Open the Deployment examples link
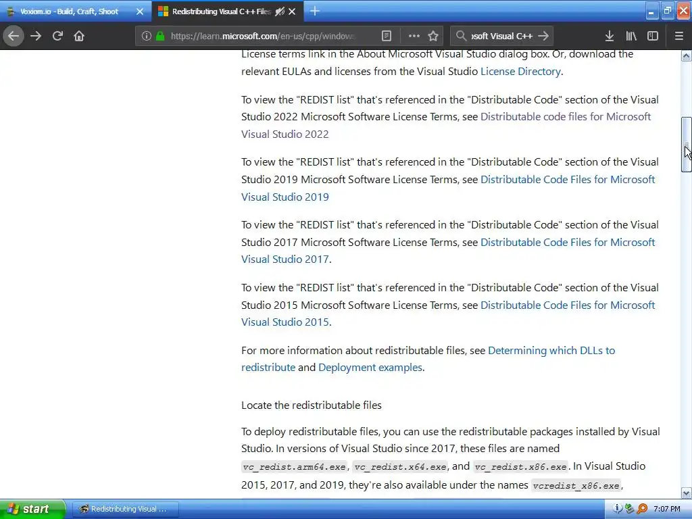Viewport: 692px width, 519px height. tap(370, 367)
